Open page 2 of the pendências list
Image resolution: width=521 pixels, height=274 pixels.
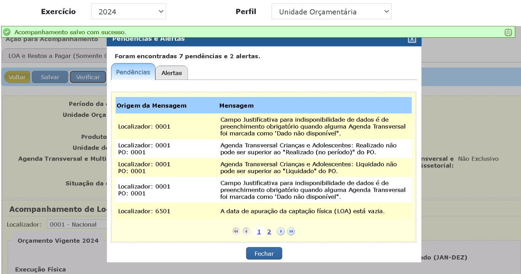[x=269, y=232]
